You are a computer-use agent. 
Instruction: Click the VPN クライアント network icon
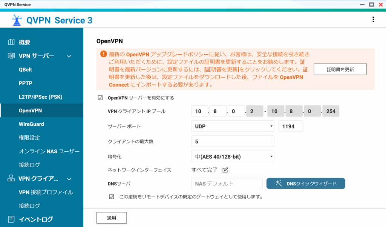[x=11, y=178]
